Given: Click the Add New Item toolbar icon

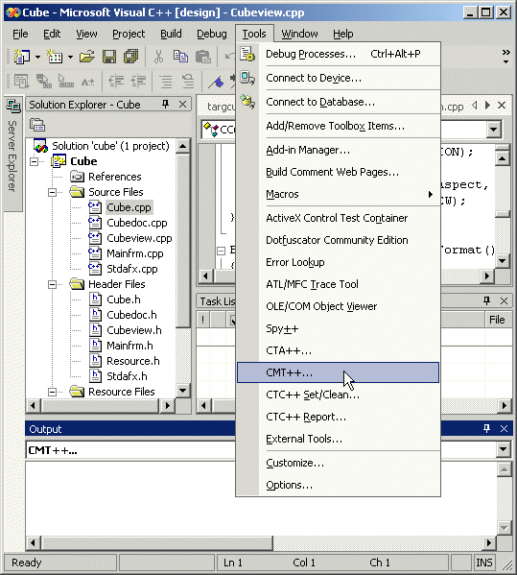Looking at the screenshot, I should [55, 57].
